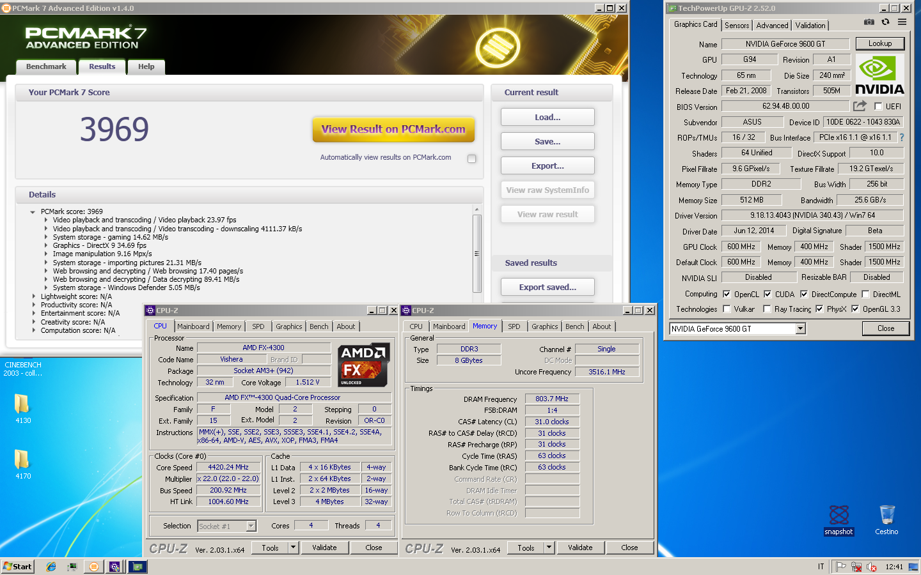Switch to the Sensors tab in GPU-Z
The height and width of the screenshot is (575, 921).
click(737, 26)
